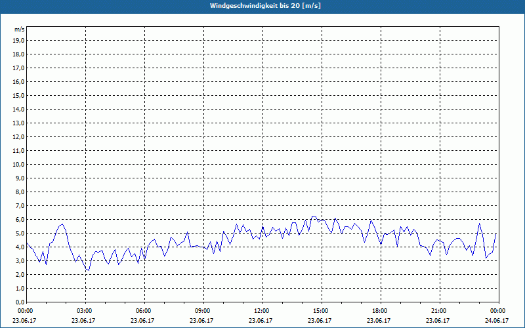Select the 16,0 y-axis label
This screenshot has width=525, height=328.
pos(18,81)
